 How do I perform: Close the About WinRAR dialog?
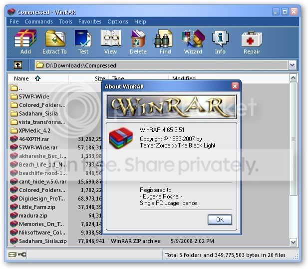point(235,86)
